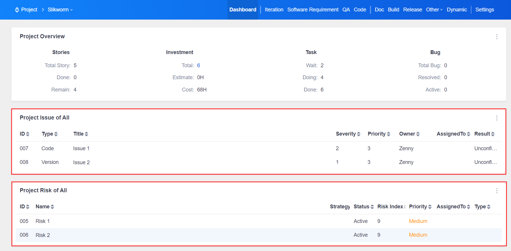This screenshot has width=511, height=251.
Task: Sort issues by Severity column
Action: click(358, 134)
